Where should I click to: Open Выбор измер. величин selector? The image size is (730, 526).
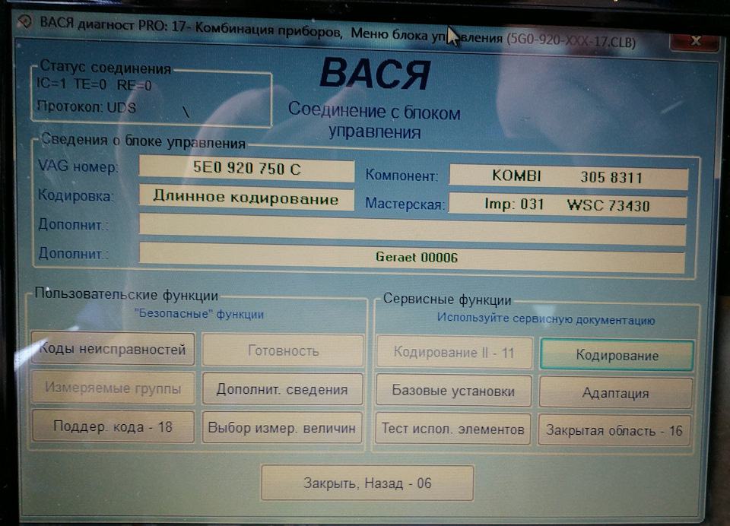(282, 428)
